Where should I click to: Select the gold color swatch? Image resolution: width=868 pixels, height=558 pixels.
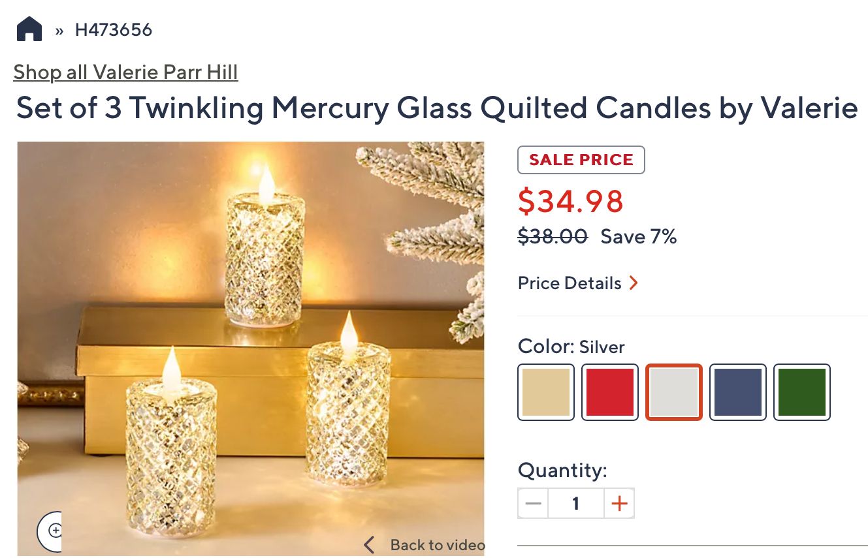546,392
